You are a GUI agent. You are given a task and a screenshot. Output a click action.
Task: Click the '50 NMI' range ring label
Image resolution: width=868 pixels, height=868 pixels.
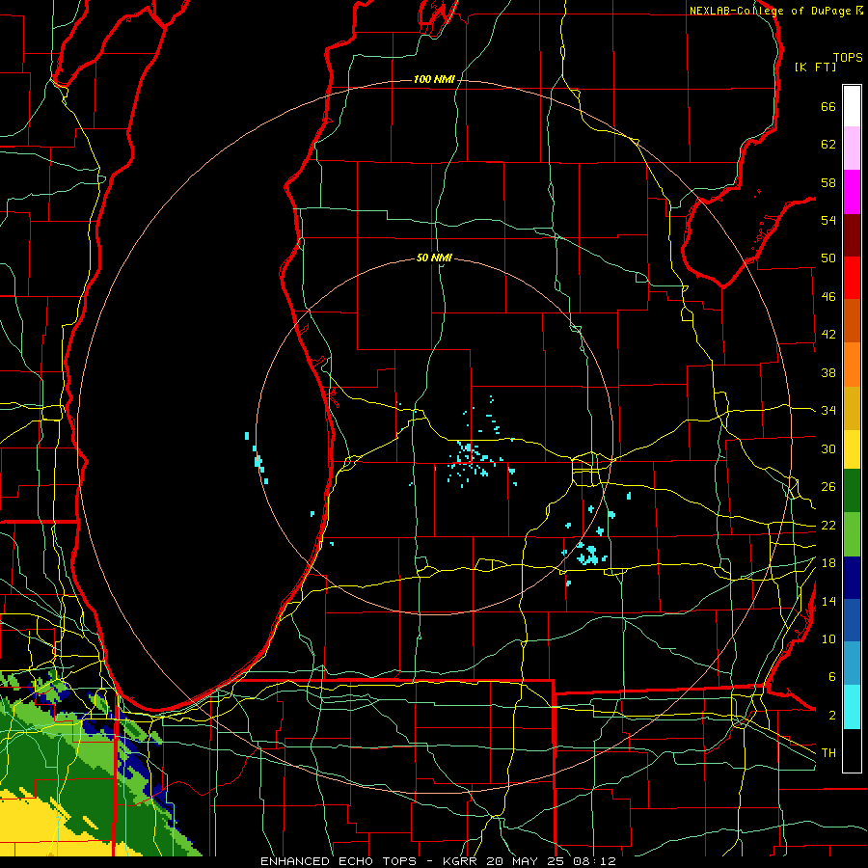point(434,258)
